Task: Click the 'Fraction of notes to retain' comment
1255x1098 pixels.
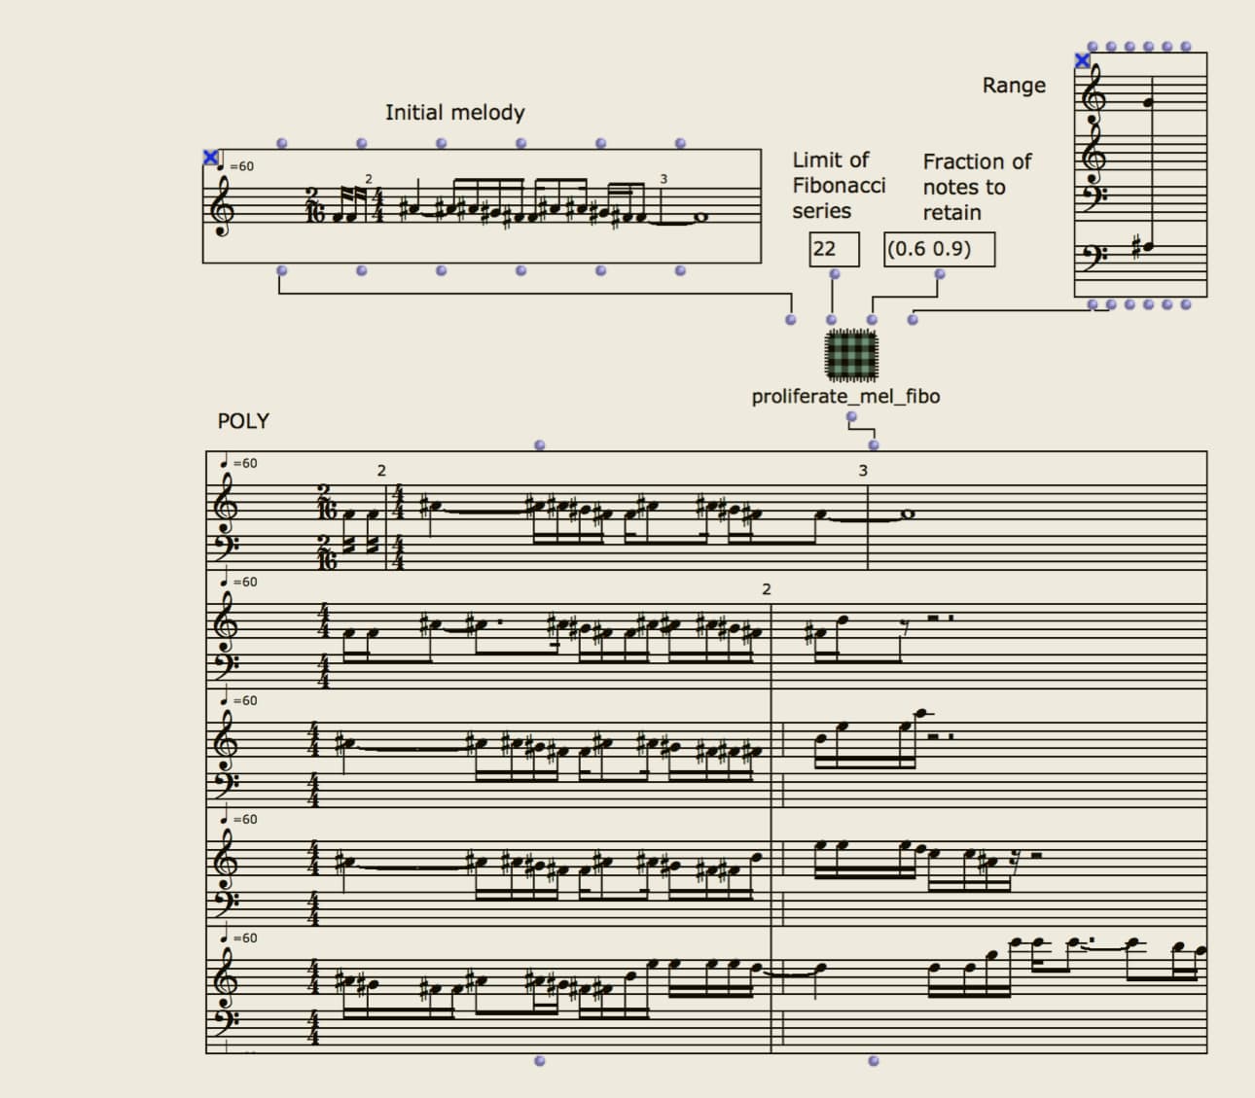Action: pyautogui.click(x=976, y=187)
